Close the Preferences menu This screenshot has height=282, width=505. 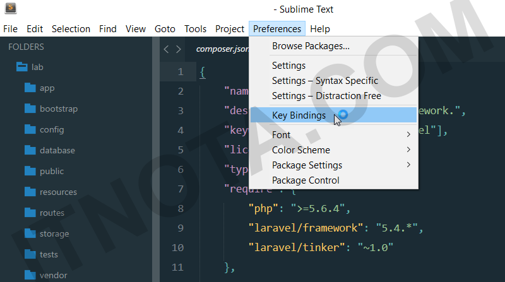(277, 29)
